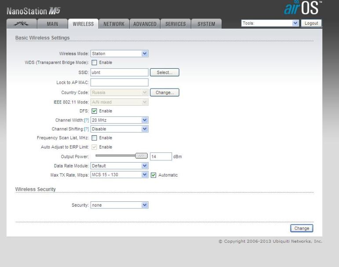Toggle the DFS Enable checkbox
339x267 pixels.
tap(93, 111)
